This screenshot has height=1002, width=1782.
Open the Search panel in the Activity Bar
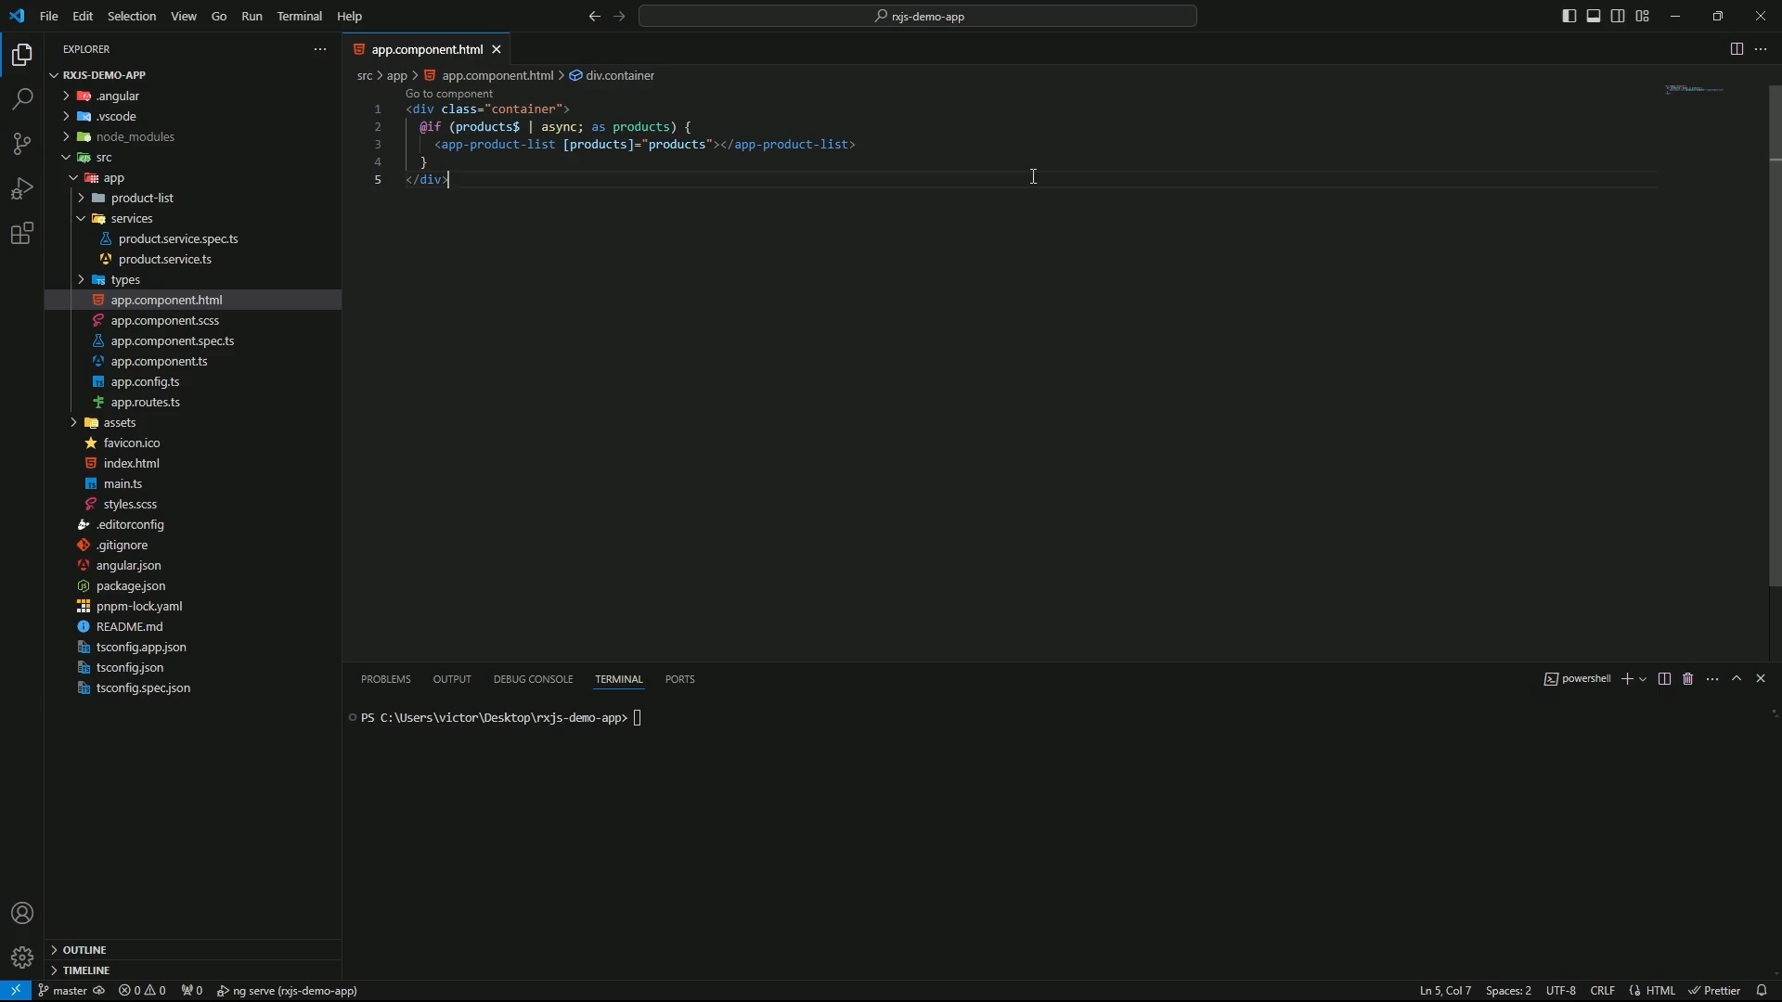pos(21,98)
